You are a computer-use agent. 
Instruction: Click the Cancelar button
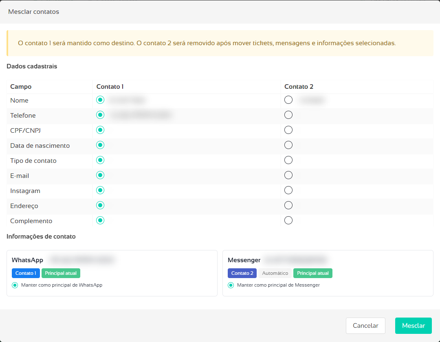365,326
